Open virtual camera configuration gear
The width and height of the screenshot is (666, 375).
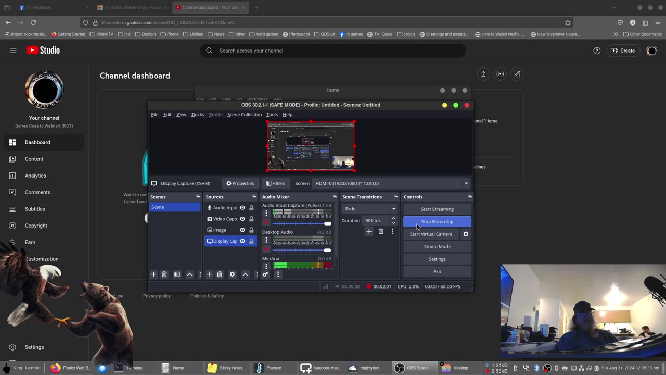click(466, 234)
